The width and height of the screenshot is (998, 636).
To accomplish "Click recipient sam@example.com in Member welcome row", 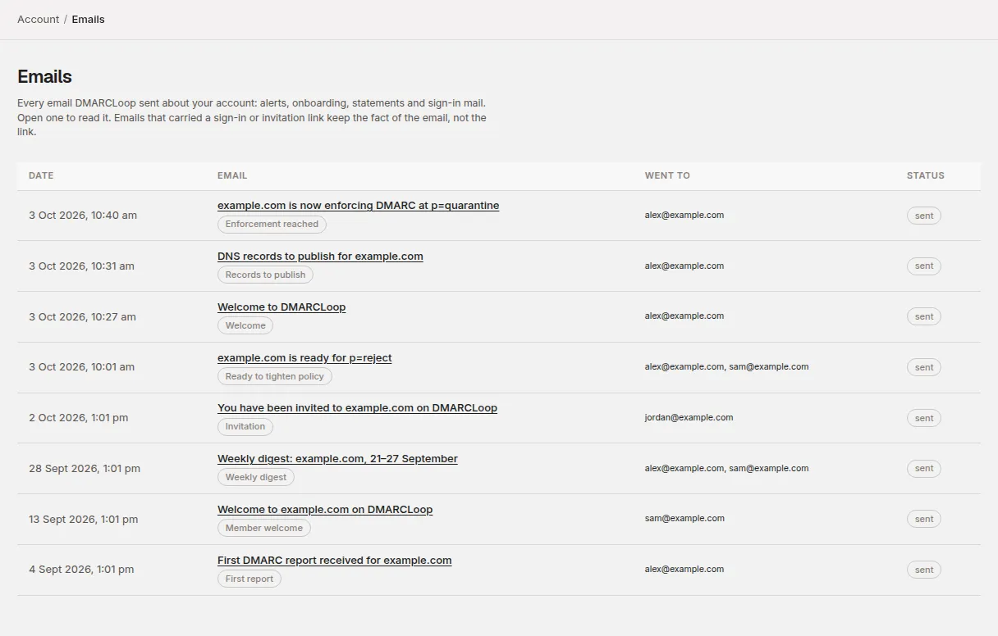I will (684, 518).
